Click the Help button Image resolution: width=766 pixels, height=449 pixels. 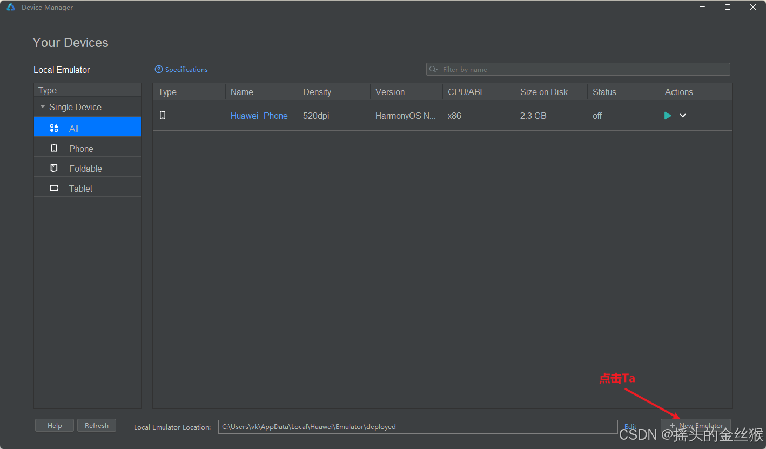coord(55,425)
